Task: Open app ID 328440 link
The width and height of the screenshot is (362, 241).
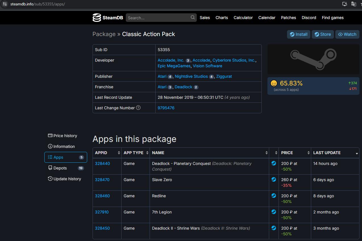Action: 102,164
